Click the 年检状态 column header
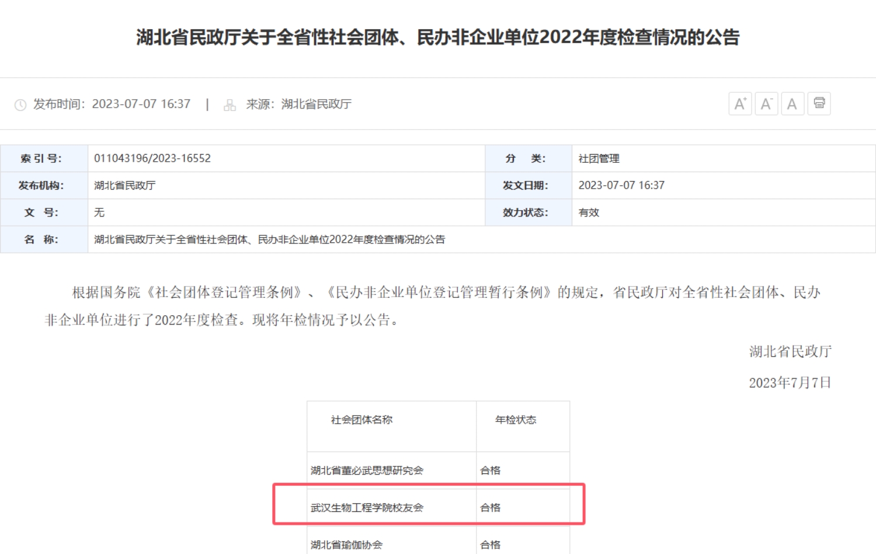 516,420
